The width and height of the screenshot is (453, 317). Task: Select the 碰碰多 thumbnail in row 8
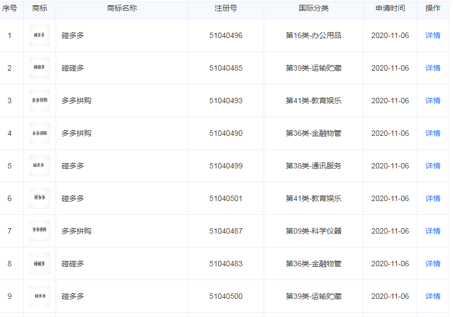(x=40, y=264)
